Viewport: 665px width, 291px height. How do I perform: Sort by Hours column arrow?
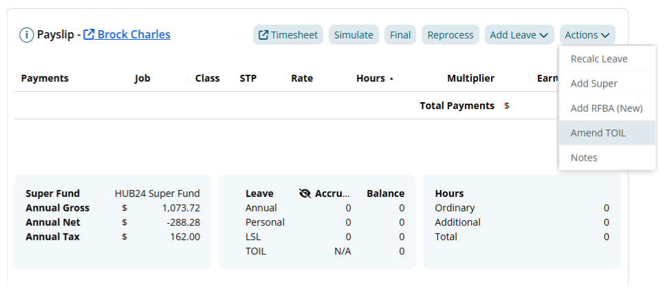391,79
